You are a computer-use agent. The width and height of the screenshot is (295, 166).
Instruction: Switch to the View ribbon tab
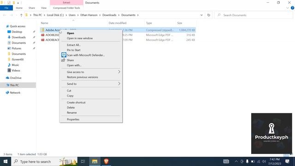tap(44, 8)
